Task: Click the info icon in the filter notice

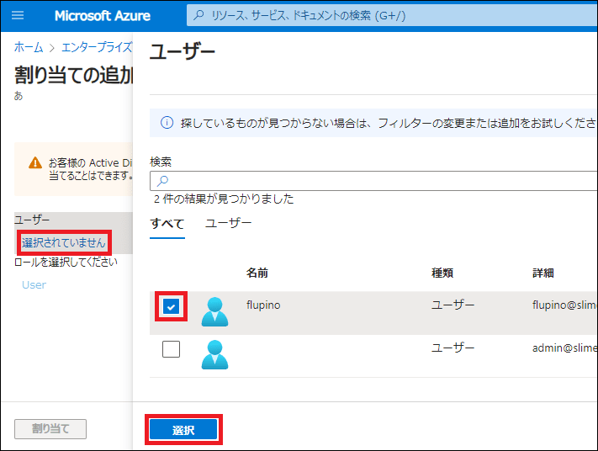Action: (x=167, y=123)
